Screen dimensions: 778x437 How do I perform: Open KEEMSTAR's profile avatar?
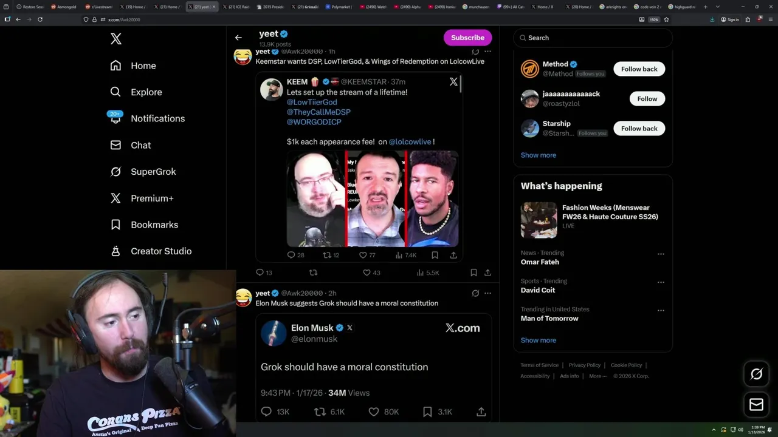[271, 89]
